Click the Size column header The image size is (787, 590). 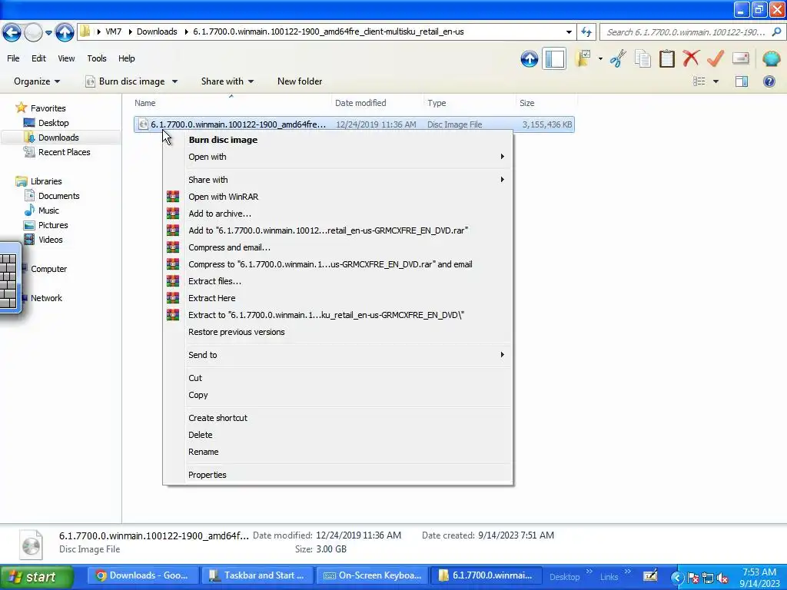click(546, 103)
